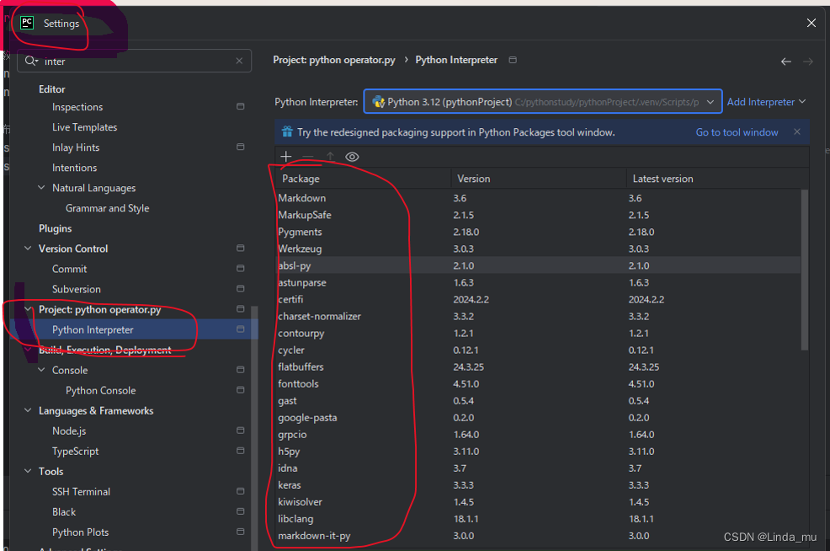Open Python Console settings
Viewport: 830px width, 551px height.
(100, 390)
